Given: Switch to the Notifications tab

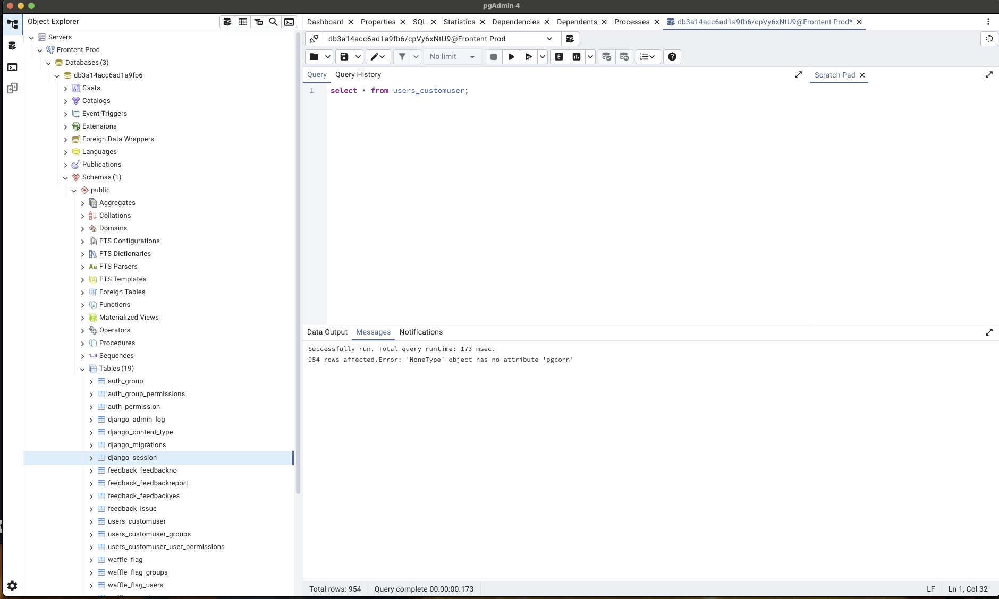Looking at the screenshot, I should coord(420,332).
